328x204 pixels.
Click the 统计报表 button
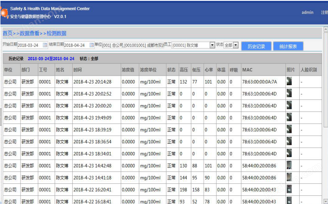click(x=288, y=46)
